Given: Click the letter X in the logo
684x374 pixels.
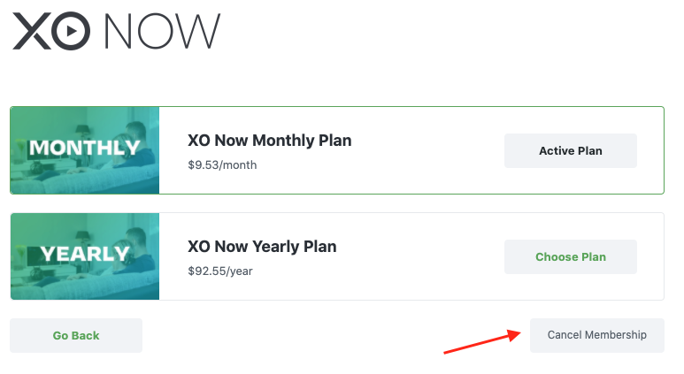Looking at the screenshot, I should pyautogui.click(x=32, y=31).
